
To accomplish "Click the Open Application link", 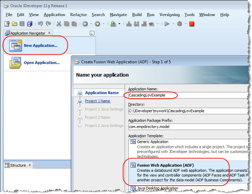I will 41,63.
